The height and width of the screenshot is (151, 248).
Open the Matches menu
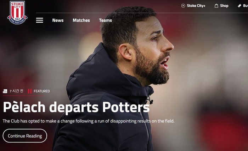(x=81, y=20)
